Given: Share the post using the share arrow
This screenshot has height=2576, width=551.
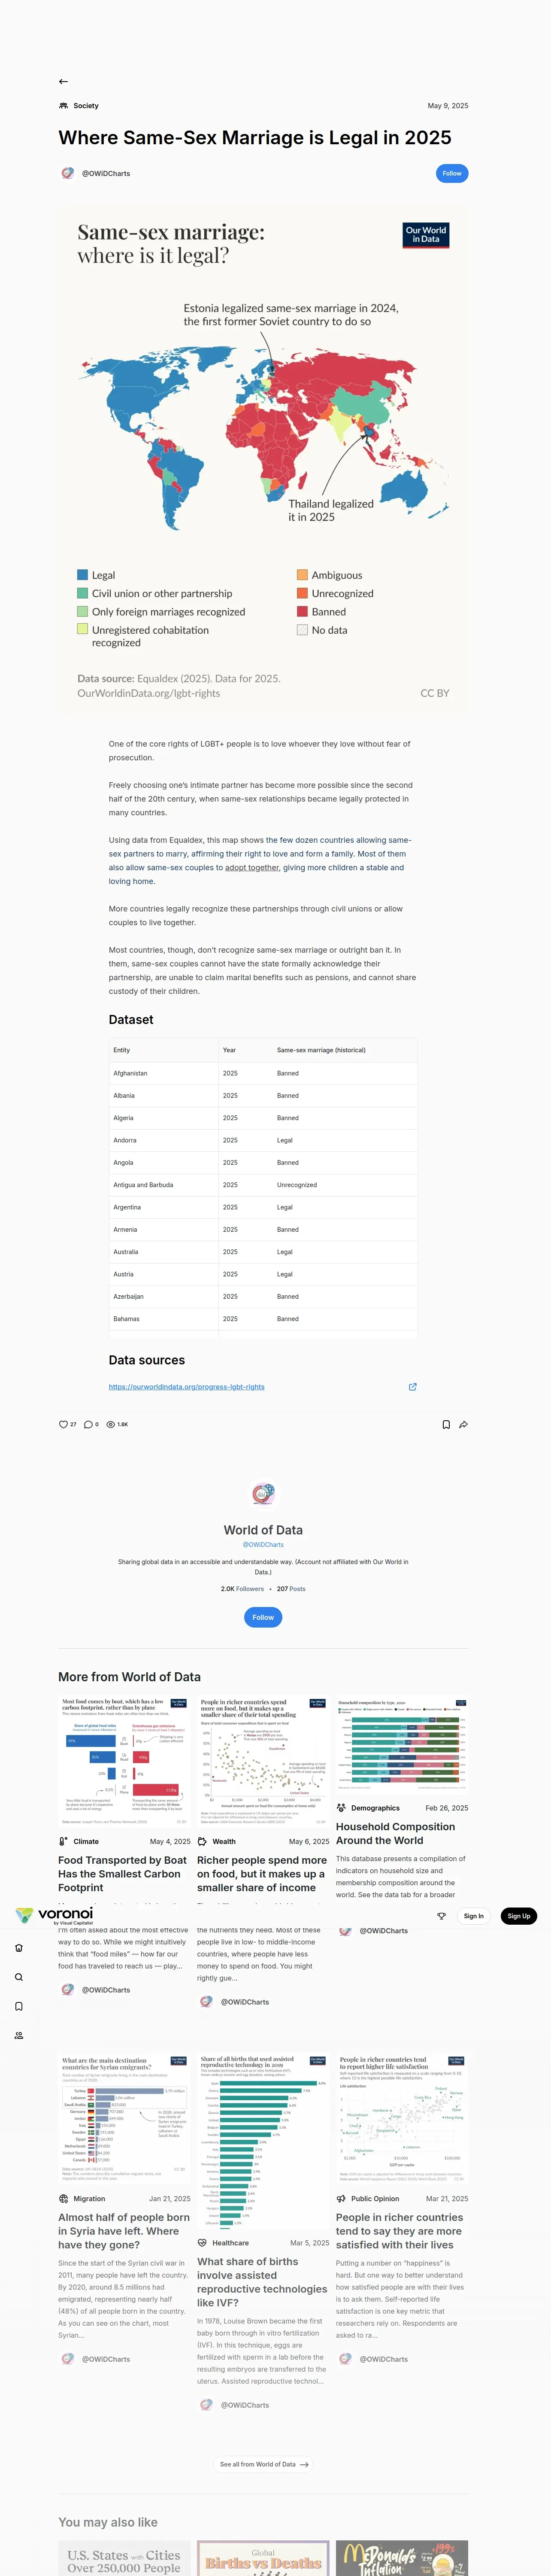Looking at the screenshot, I should (463, 1424).
